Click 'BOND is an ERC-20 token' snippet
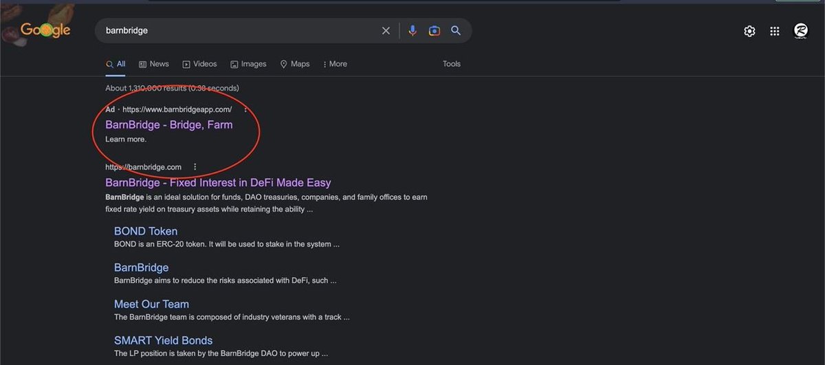This screenshot has height=365, width=825. (x=227, y=244)
